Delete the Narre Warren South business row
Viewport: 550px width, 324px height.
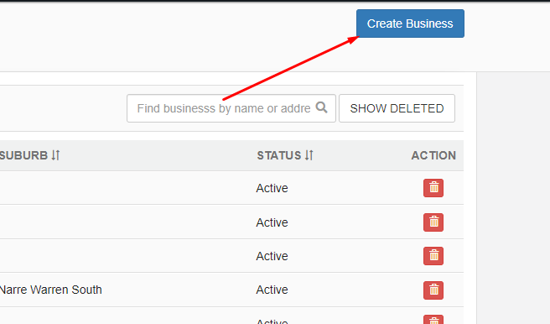coord(433,290)
